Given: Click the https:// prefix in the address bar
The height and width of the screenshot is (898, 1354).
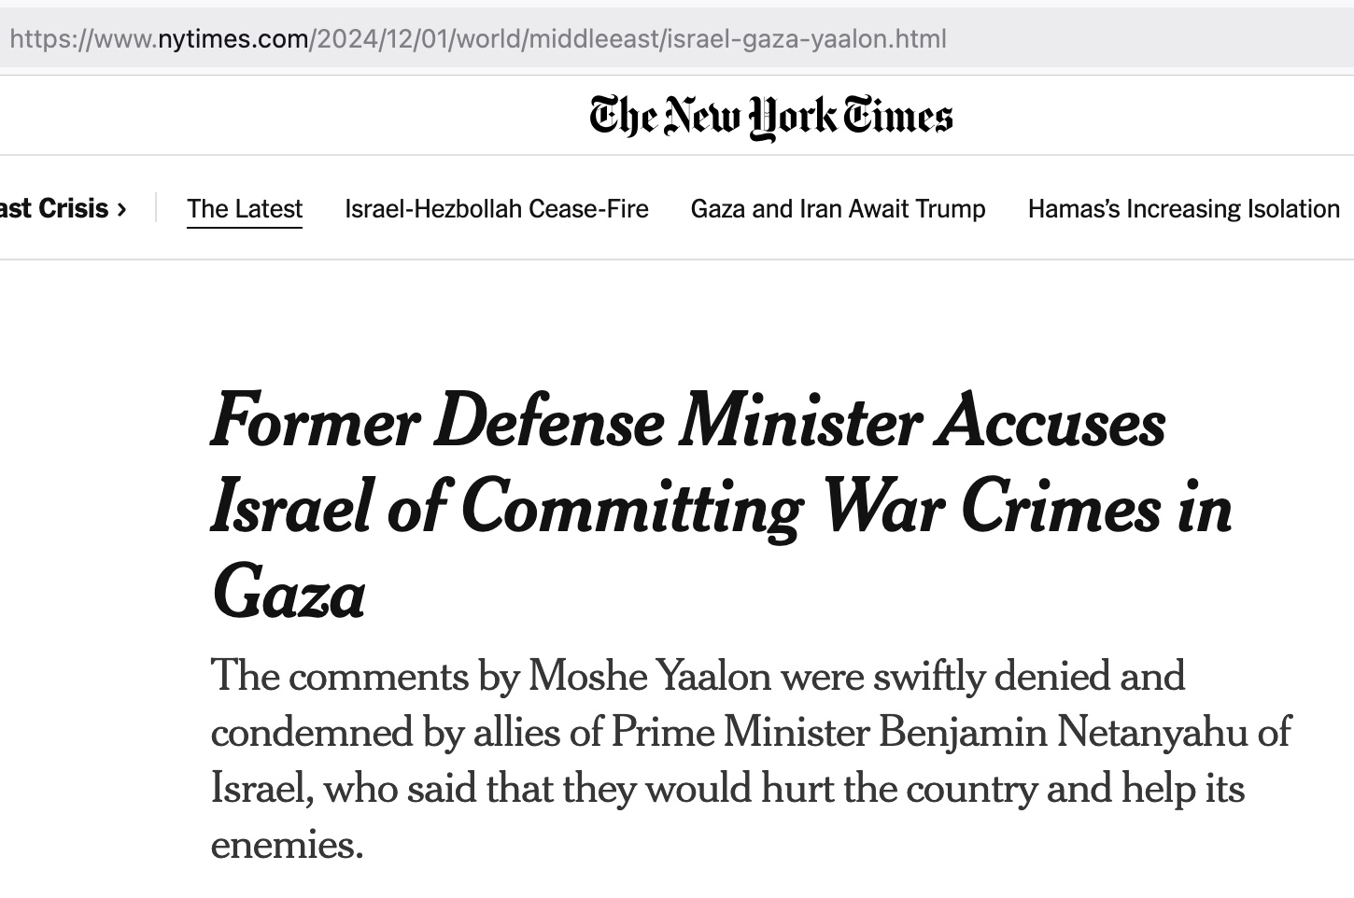Looking at the screenshot, I should click(47, 39).
